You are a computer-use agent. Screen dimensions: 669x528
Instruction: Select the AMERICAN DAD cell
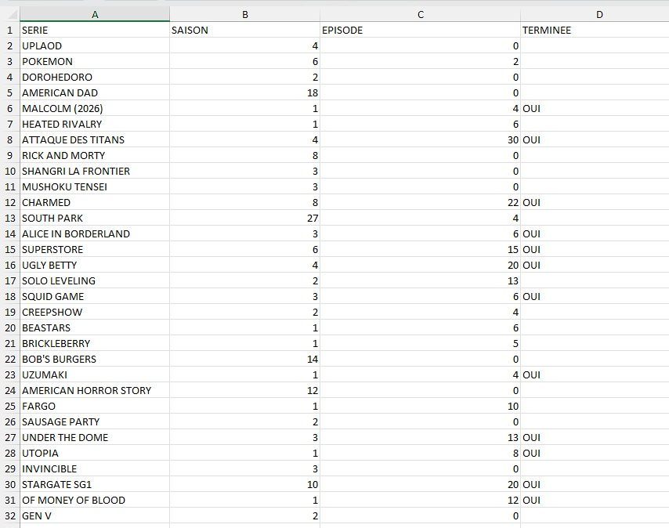click(95, 92)
